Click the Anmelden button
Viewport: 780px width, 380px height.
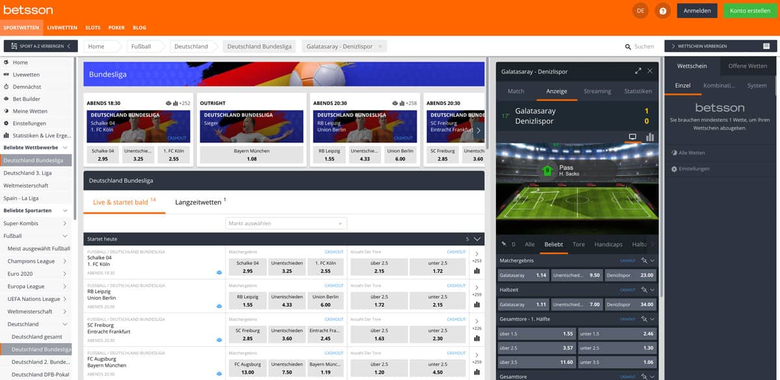pos(697,10)
